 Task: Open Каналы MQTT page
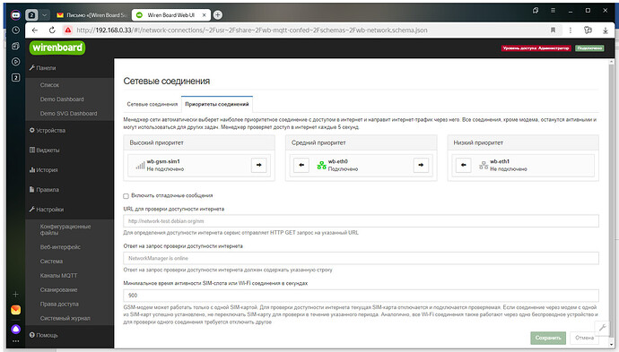tap(58, 275)
